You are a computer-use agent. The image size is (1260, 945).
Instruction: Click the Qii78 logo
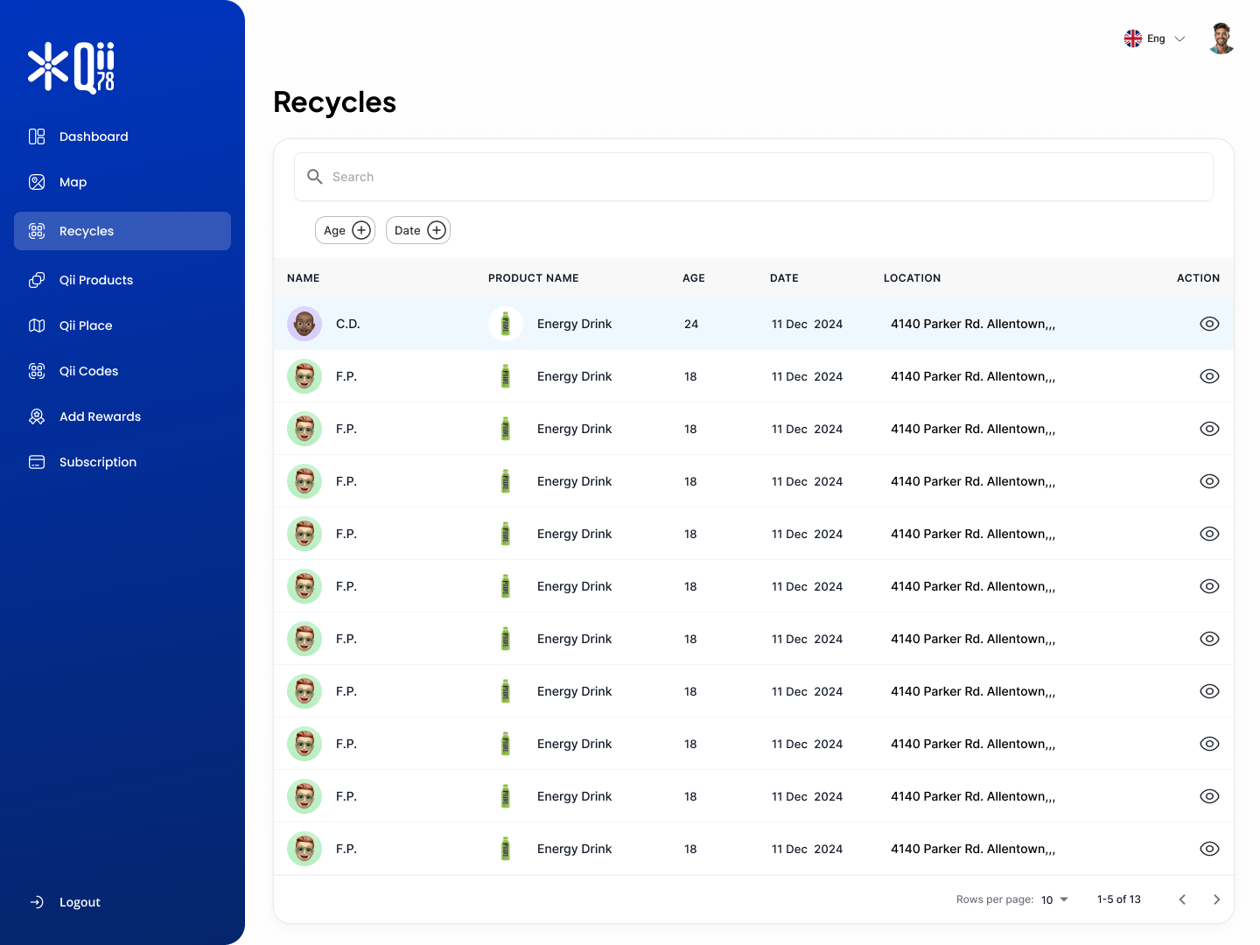(x=72, y=67)
